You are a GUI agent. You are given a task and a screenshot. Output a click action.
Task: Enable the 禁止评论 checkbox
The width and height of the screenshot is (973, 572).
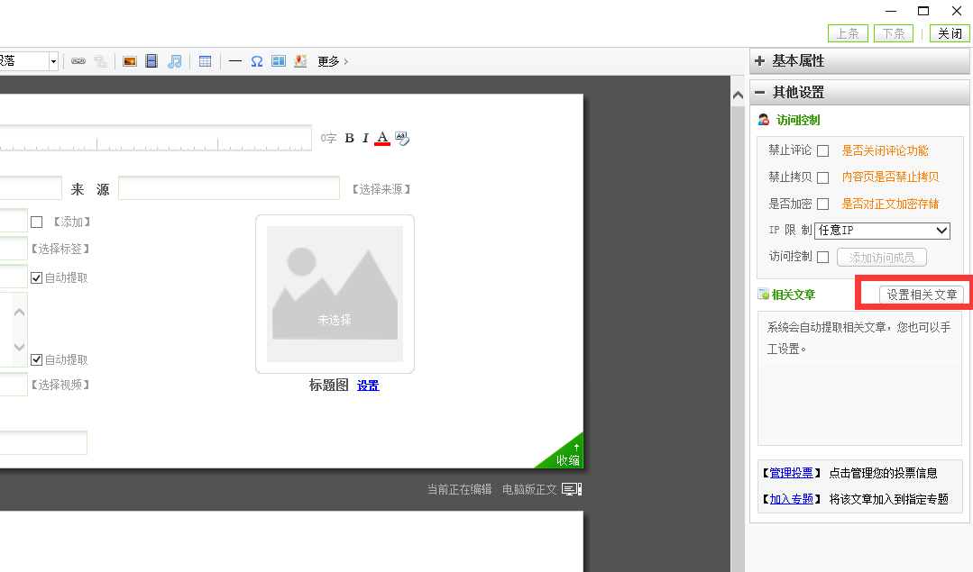(x=822, y=151)
